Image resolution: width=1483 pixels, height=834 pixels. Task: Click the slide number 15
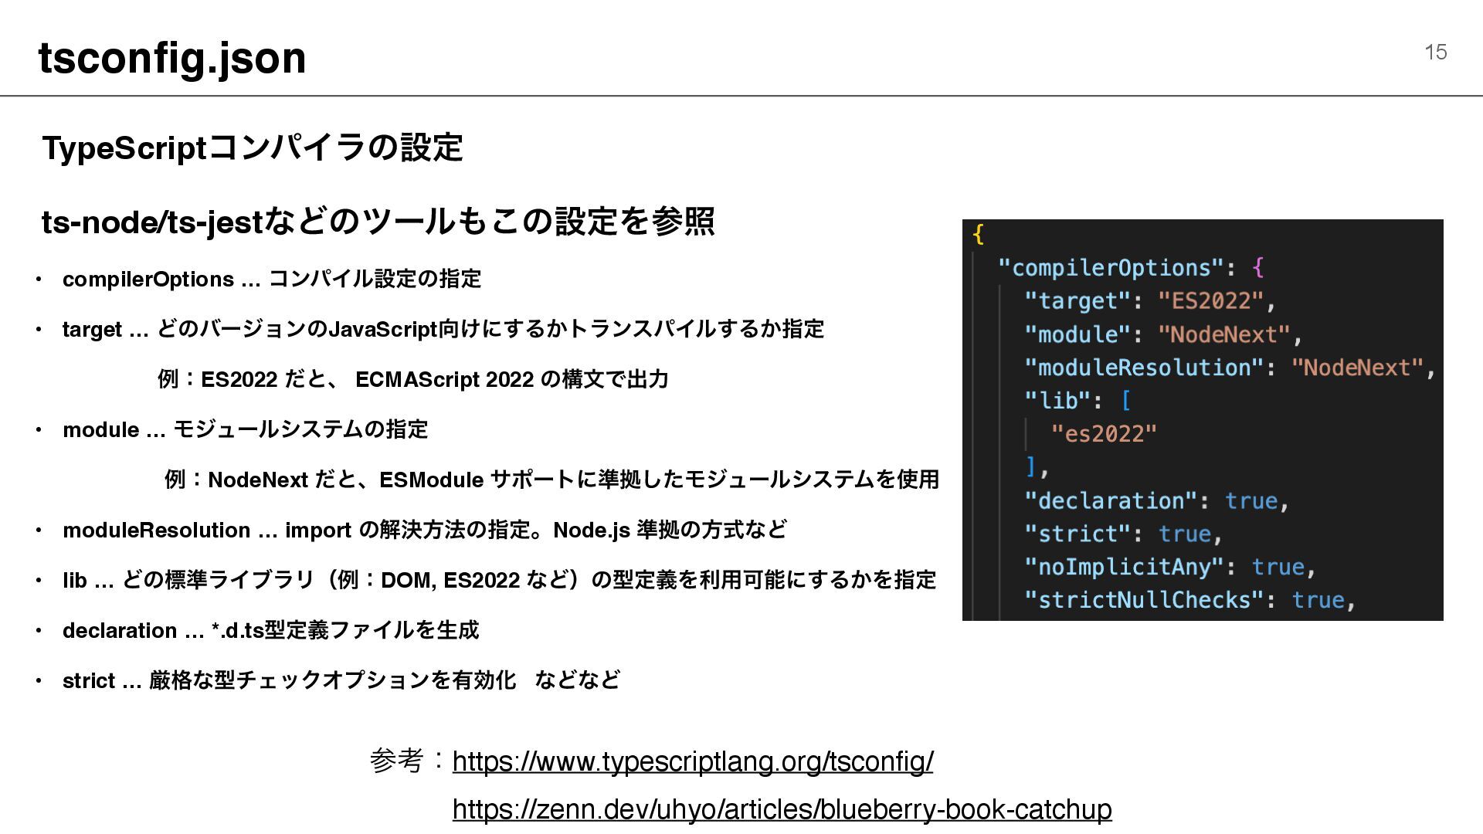click(1435, 53)
